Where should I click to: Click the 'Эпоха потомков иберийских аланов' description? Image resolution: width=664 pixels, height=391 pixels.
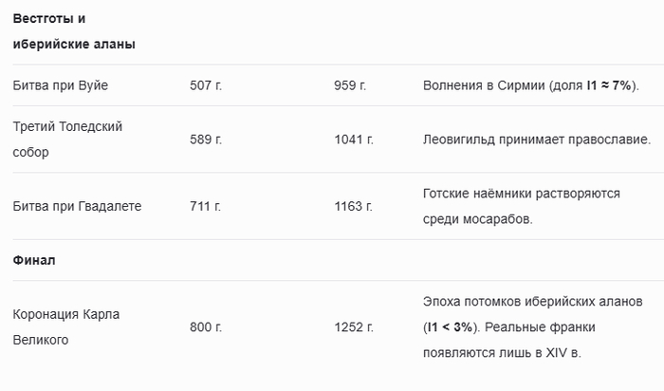[x=533, y=301]
